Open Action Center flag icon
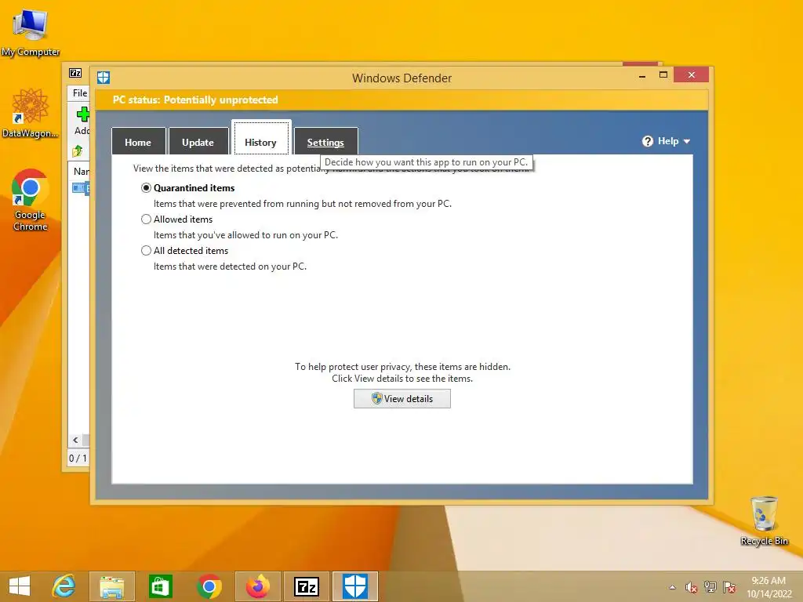Viewport: 803px width, 602px height. point(729,587)
